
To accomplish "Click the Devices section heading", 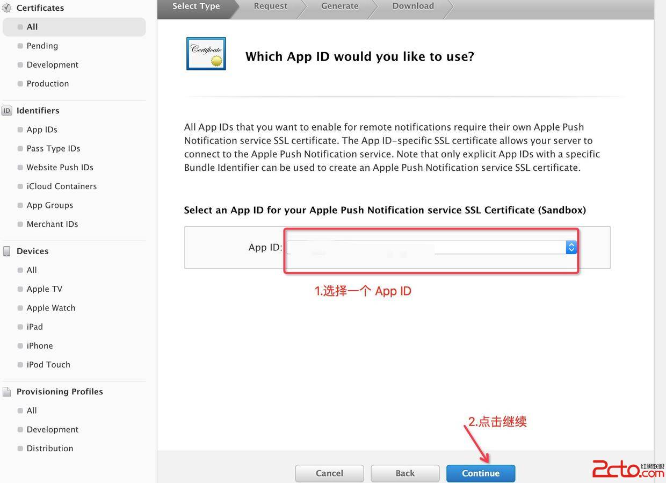I will (32, 251).
